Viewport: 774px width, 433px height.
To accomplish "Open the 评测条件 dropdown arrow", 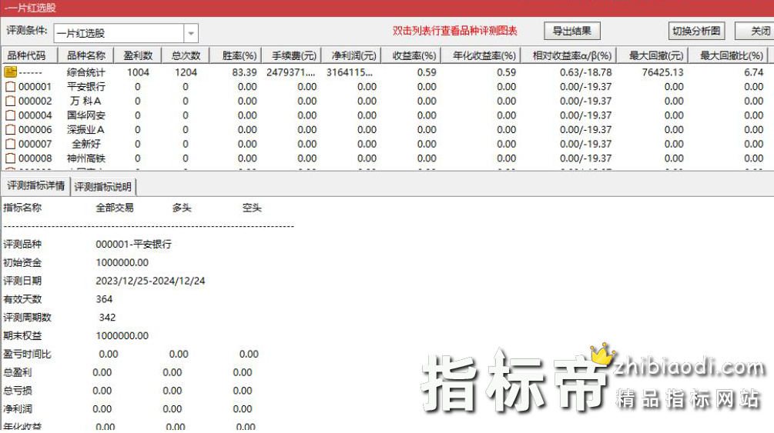I will point(191,33).
